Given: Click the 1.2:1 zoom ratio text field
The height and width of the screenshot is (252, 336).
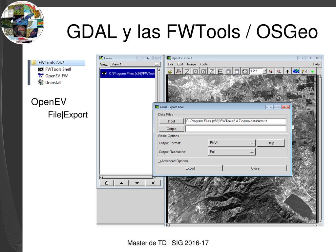Looking at the screenshot, I should click(x=256, y=71).
